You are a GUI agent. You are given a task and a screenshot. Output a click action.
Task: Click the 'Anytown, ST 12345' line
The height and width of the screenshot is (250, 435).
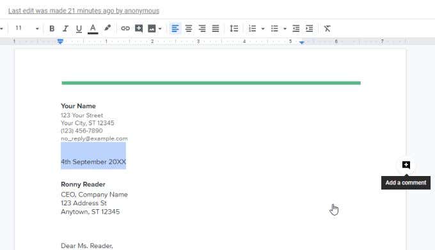point(90,212)
